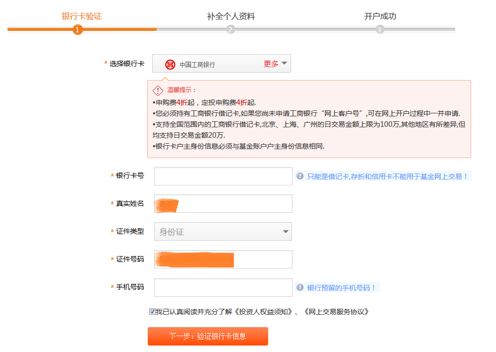
Task: Toggle the 我已认真阅读 agreement checkbox
Action: coord(152,312)
